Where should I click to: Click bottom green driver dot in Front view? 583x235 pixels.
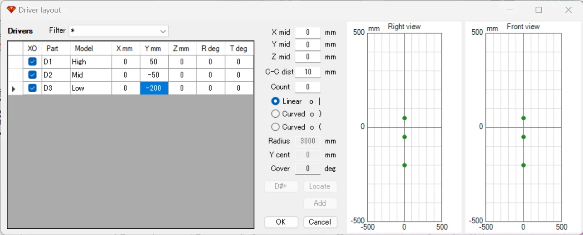[523, 165]
